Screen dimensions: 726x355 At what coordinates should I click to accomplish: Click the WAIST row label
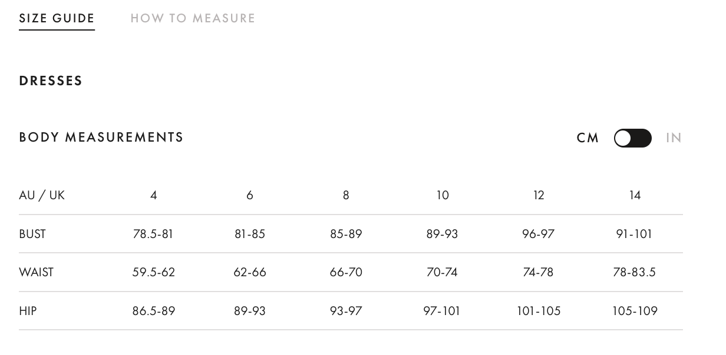pos(36,272)
